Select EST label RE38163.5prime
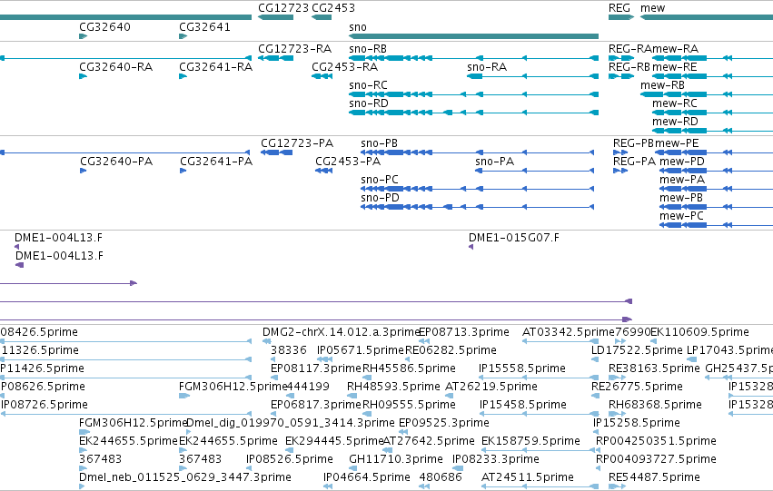 (654, 368)
